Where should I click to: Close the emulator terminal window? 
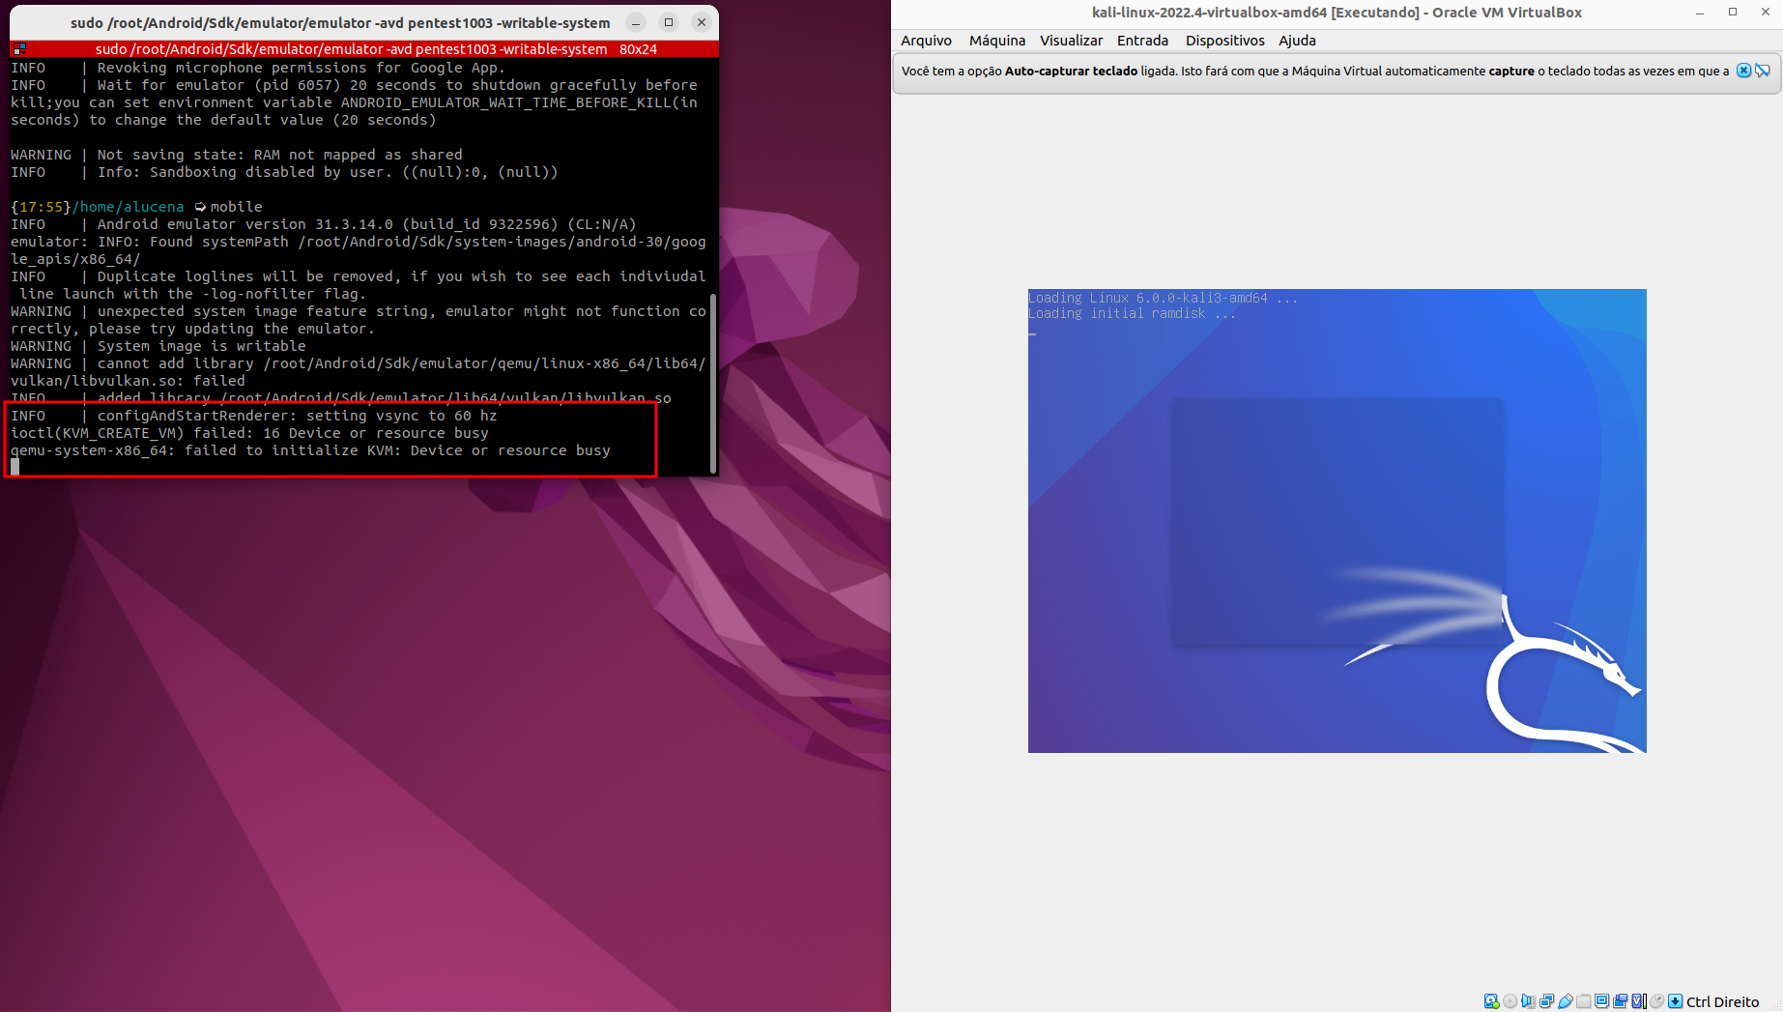(x=702, y=22)
